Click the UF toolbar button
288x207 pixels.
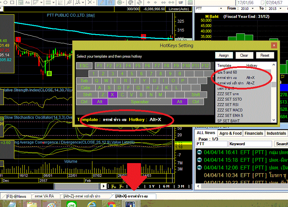pyautogui.click(x=181, y=2)
